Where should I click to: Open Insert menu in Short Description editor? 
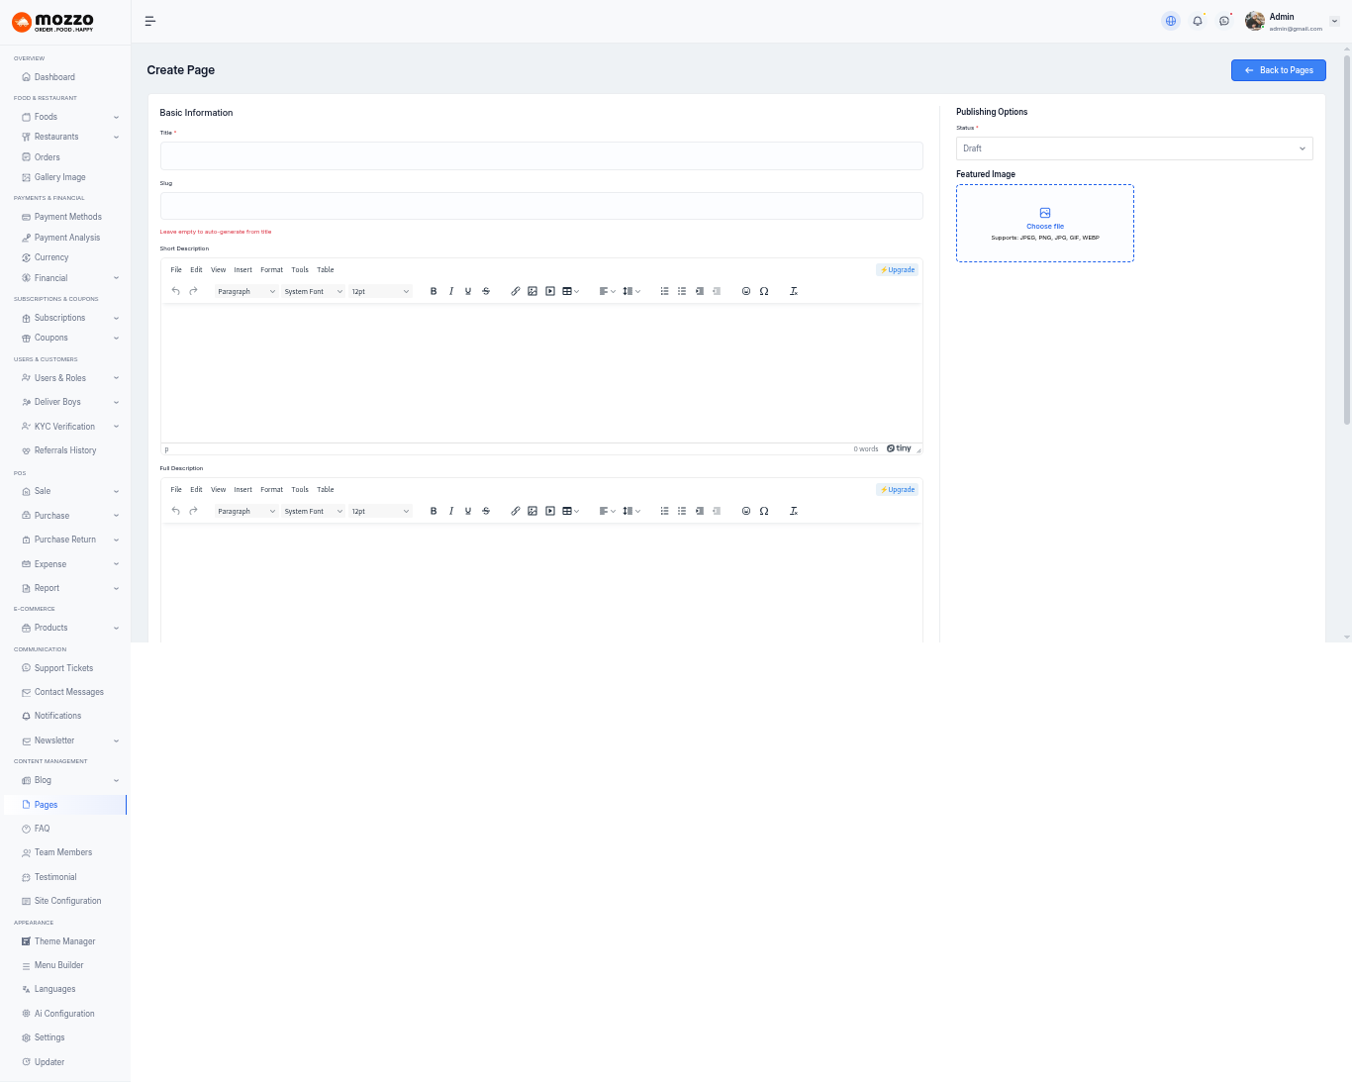click(242, 269)
